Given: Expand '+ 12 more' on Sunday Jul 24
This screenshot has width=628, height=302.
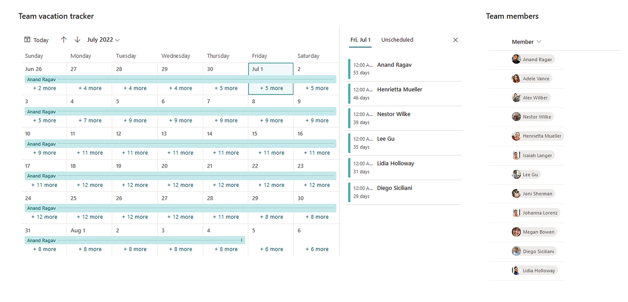Looking at the screenshot, I should click(x=44, y=217).
